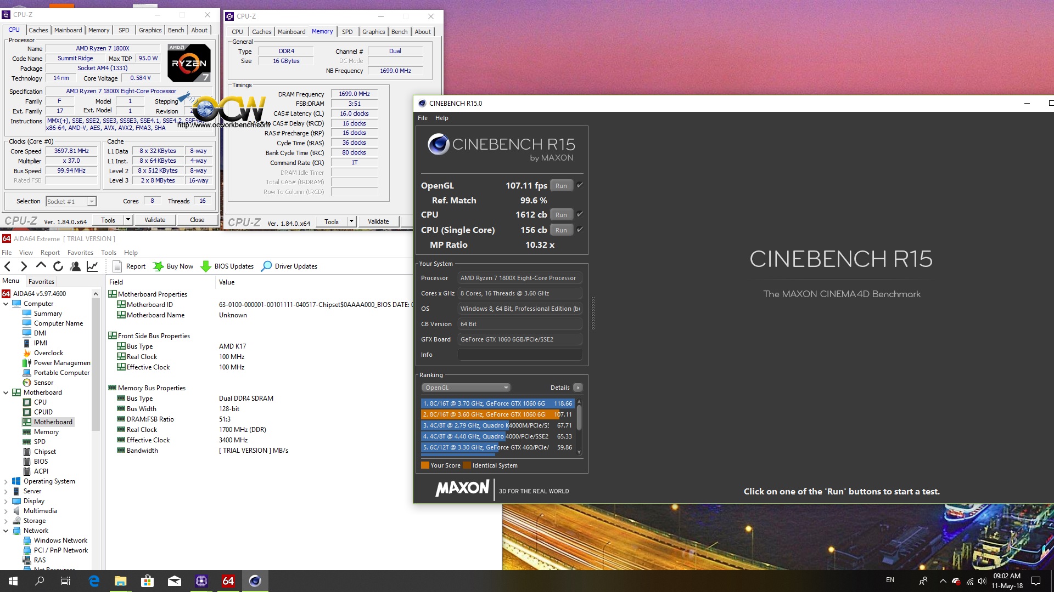Select Overclock in the AIDA64 tree
This screenshot has height=592, width=1054.
[48, 353]
